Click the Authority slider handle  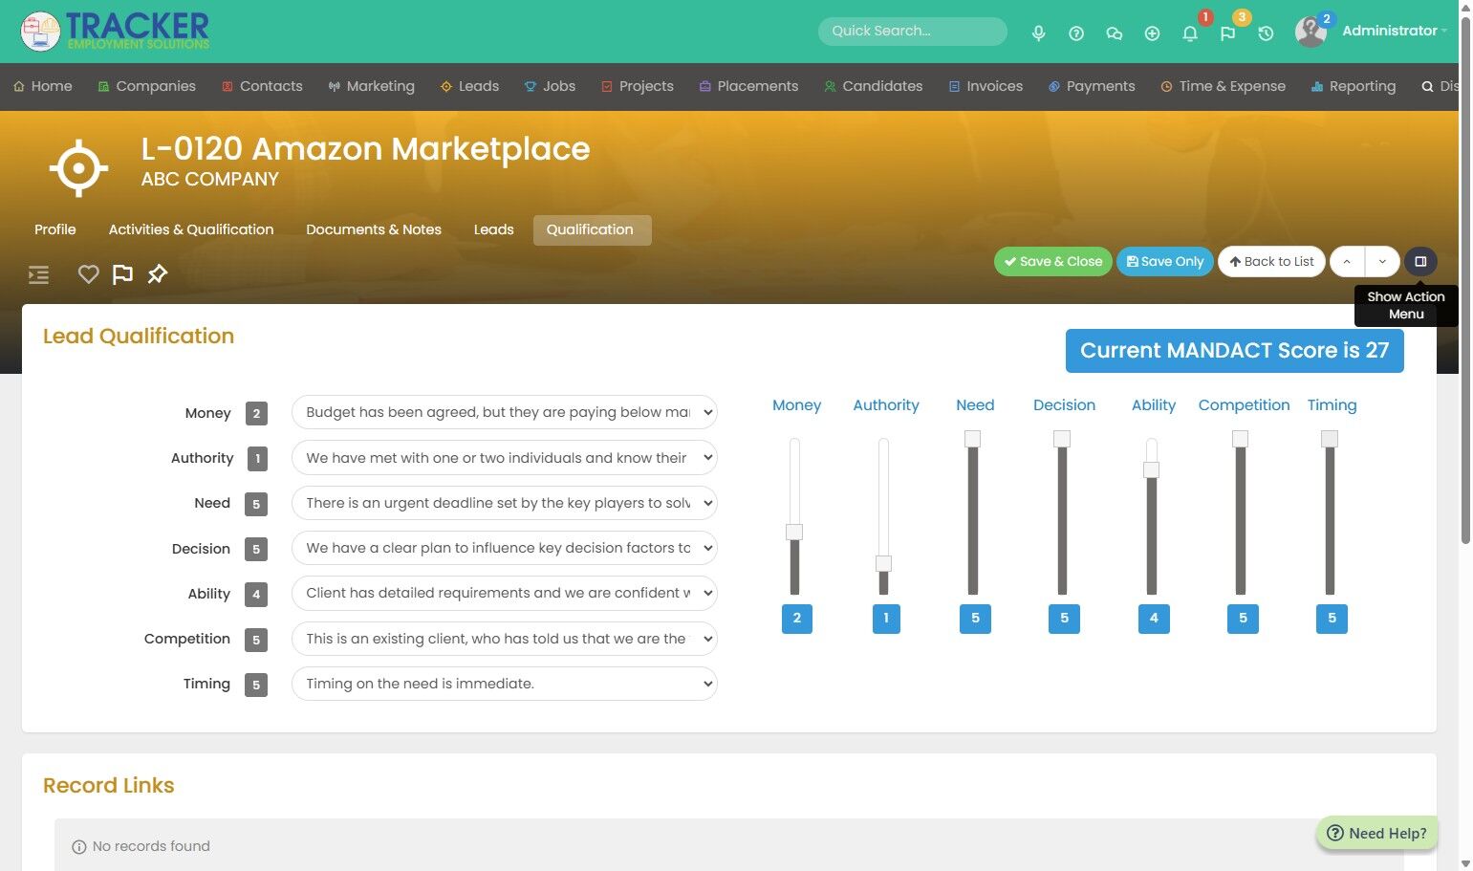883,563
